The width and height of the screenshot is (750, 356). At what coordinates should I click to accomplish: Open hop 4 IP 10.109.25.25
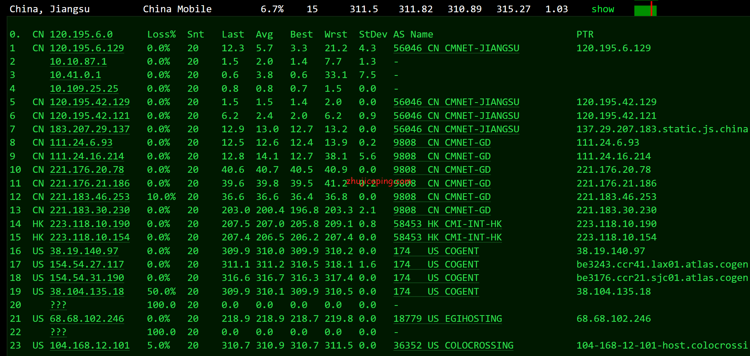pyautogui.click(x=84, y=89)
